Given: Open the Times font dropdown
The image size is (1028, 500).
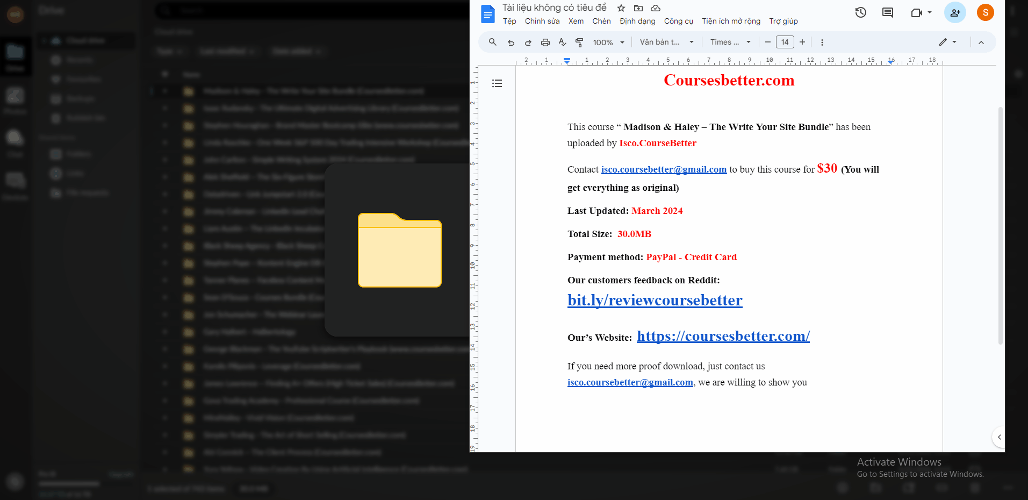Looking at the screenshot, I should [x=730, y=42].
